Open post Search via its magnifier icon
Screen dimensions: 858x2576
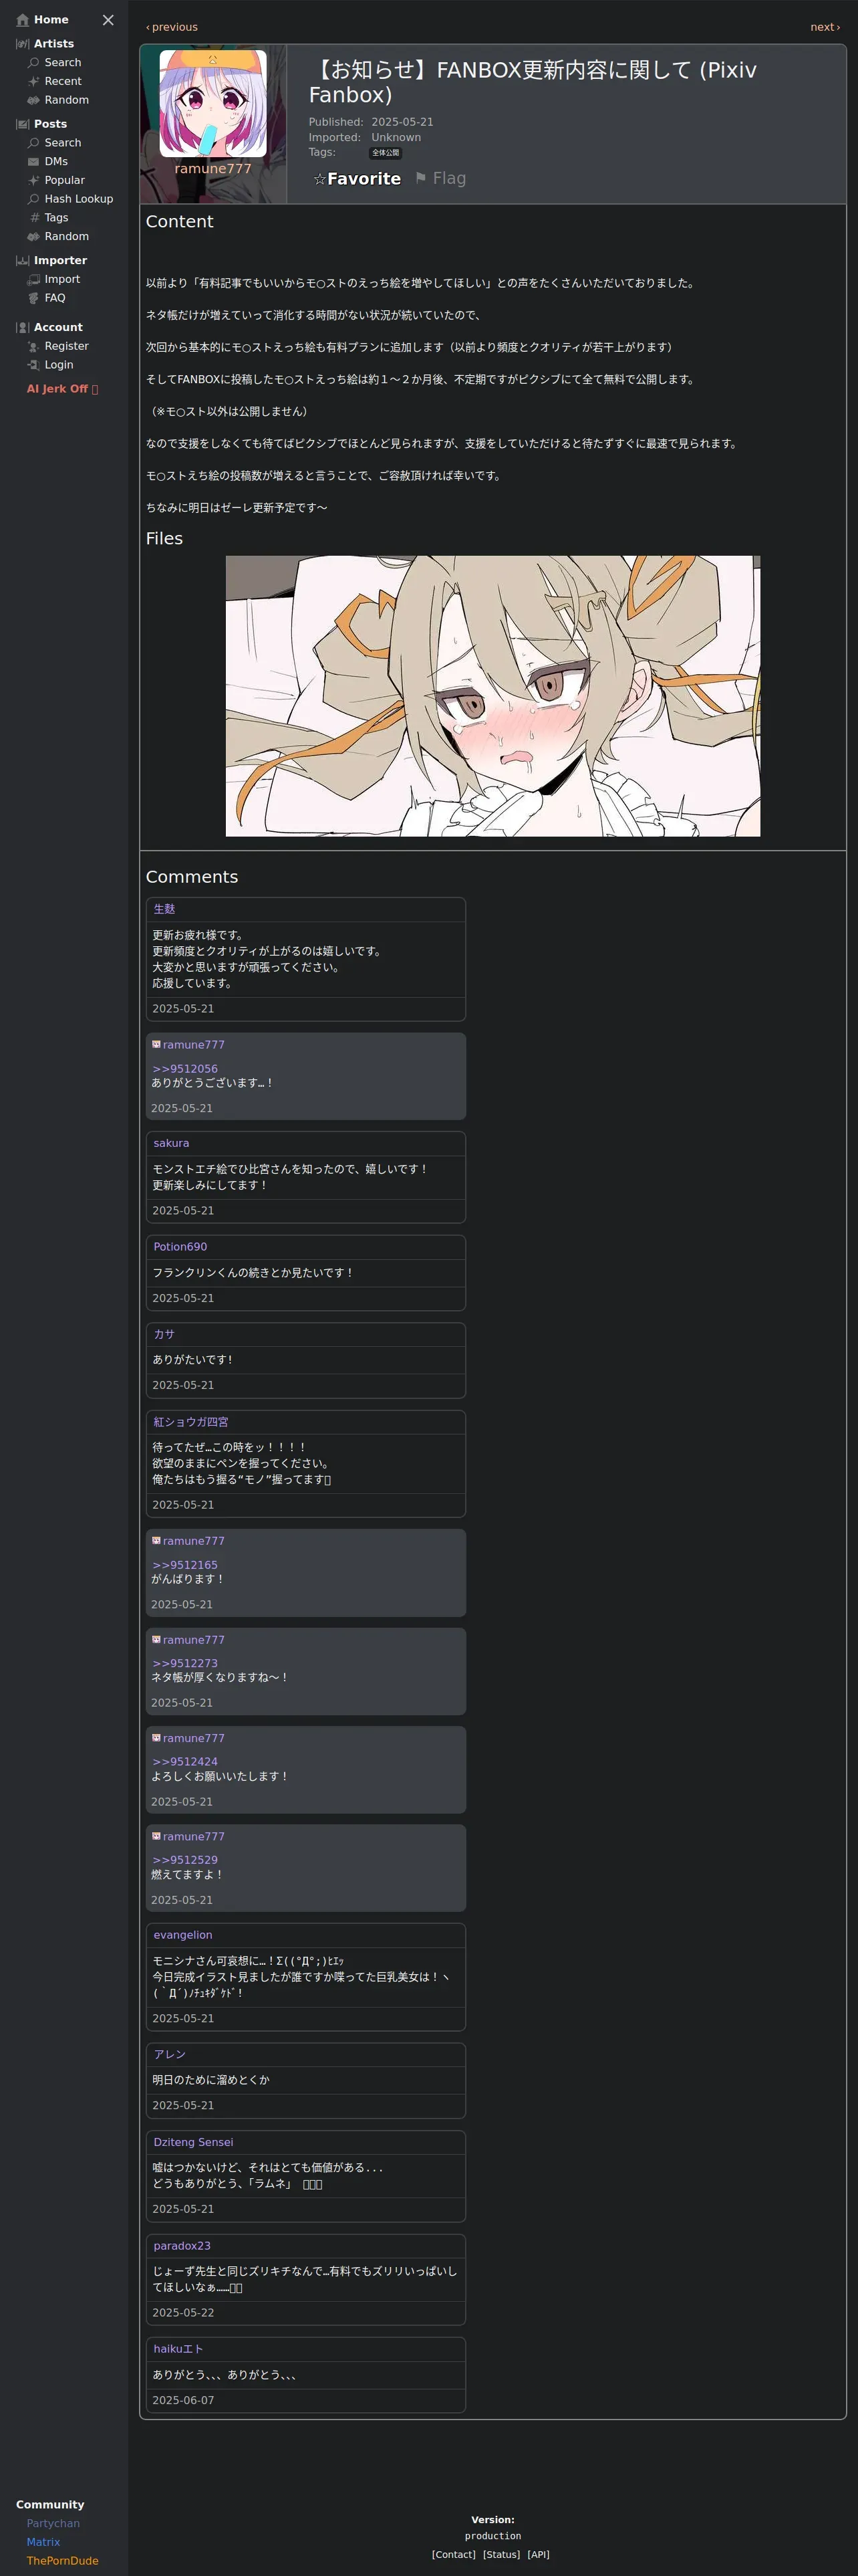coord(34,143)
